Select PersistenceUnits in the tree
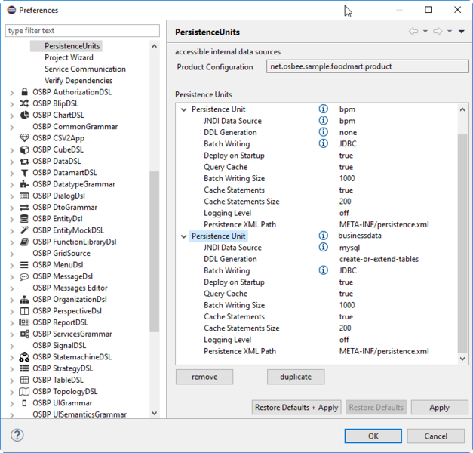The image size is (473, 453). (x=72, y=46)
